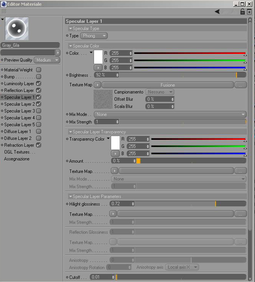Enable the Specular Layer 3 checkbox
Image resolution: width=255 pixels, height=282 pixels.
point(38,111)
